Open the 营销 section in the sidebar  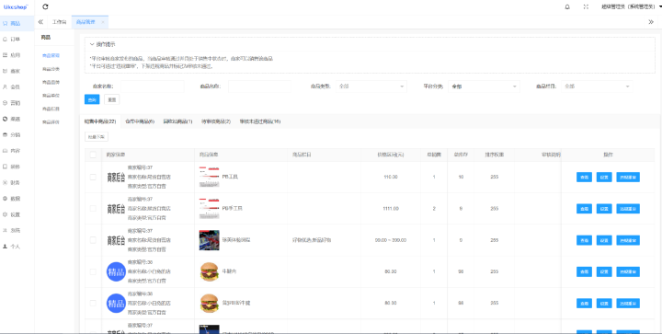pos(17,103)
